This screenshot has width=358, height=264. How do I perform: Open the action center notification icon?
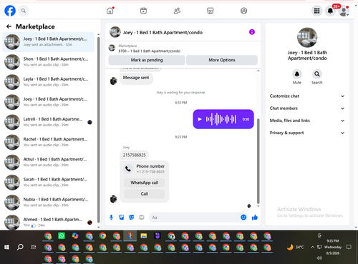[349, 247]
